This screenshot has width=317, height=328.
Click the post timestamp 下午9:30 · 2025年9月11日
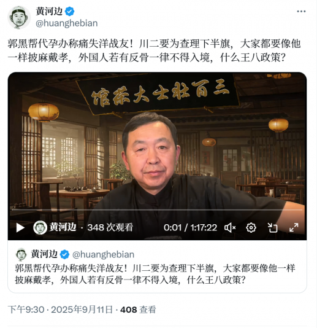[x=60, y=310]
